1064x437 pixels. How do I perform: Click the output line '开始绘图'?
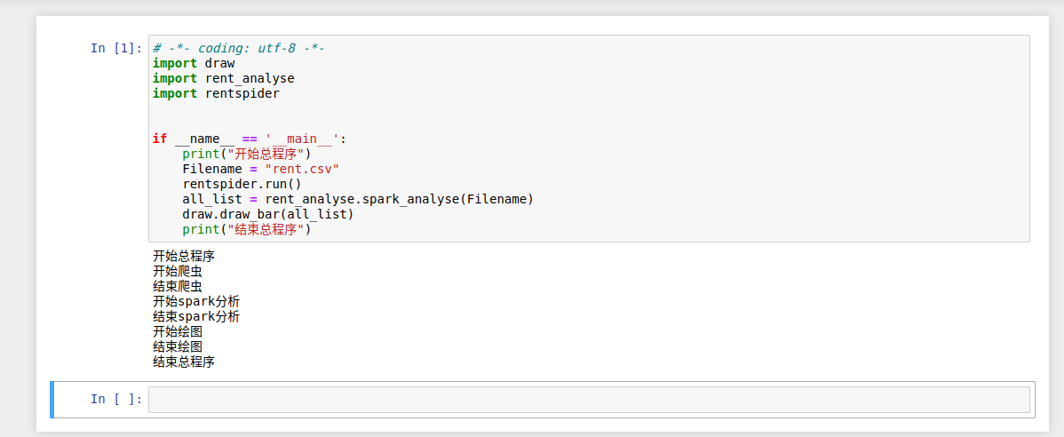178,332
